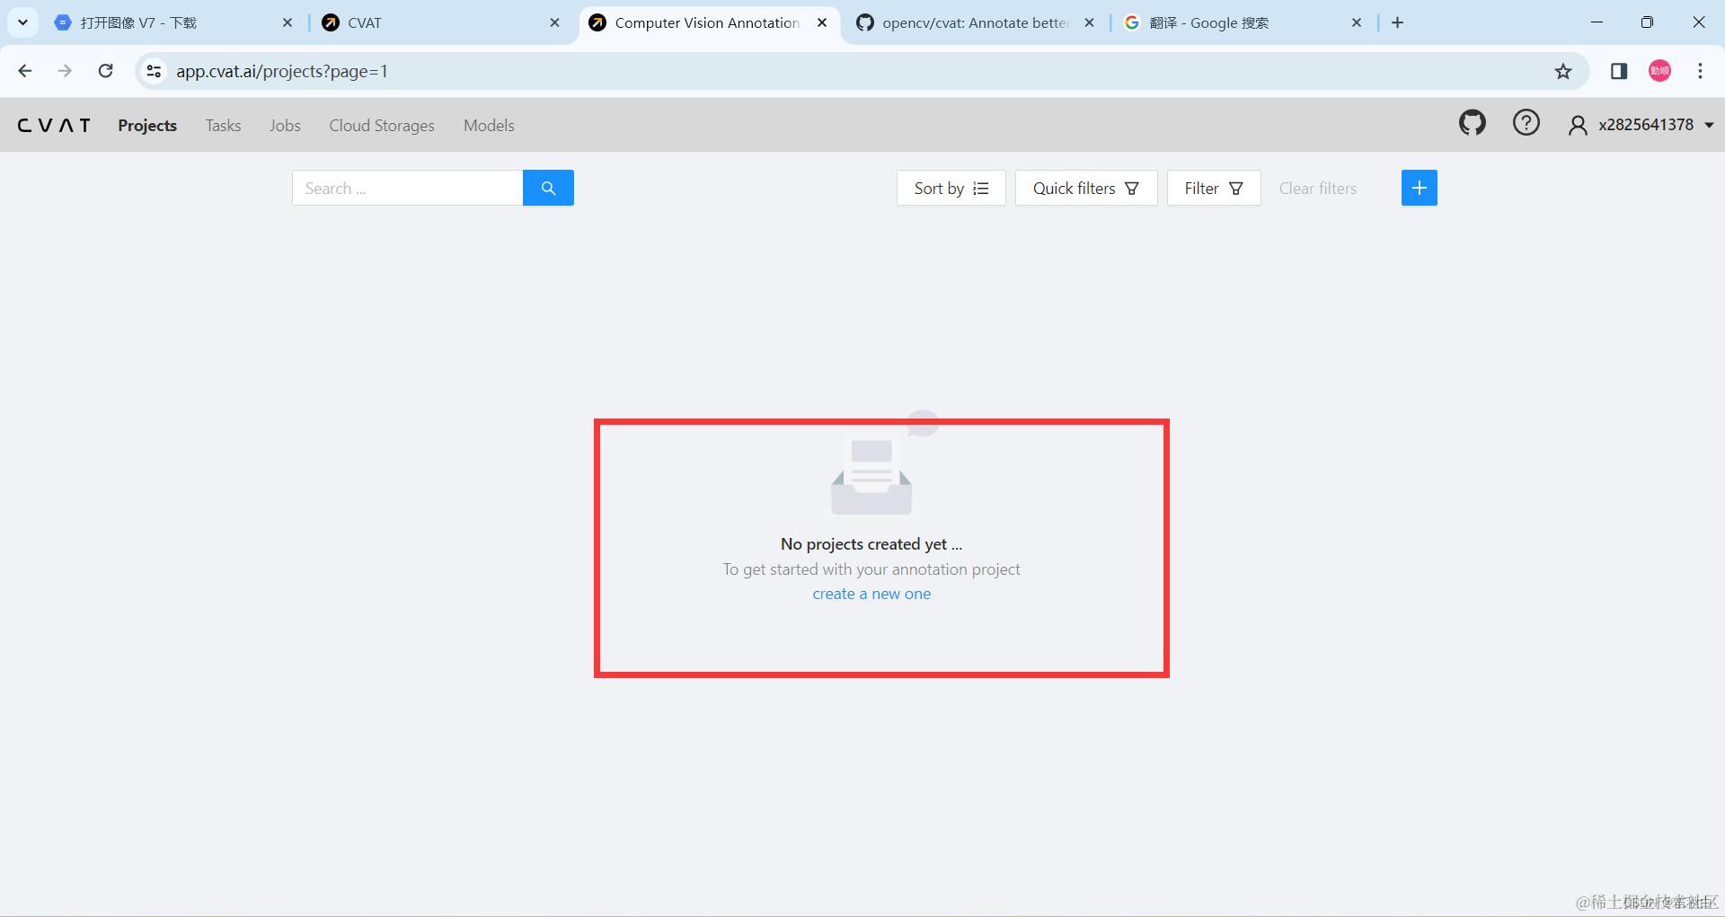Open the Filter builder

point(1214,188)
